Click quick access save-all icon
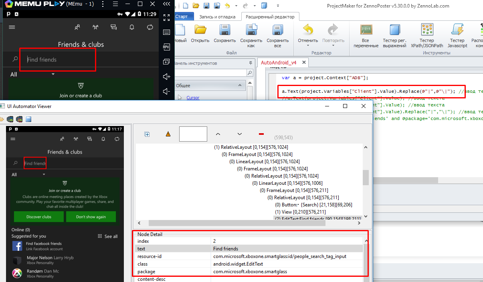Screen dimensions: 483x282 click(x=217, y=6)
